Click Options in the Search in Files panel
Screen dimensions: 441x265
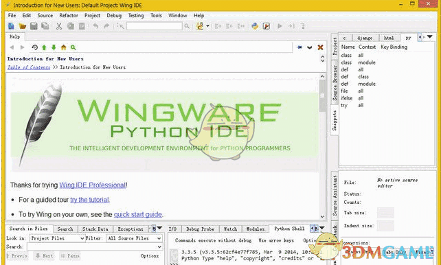point(150,256)
